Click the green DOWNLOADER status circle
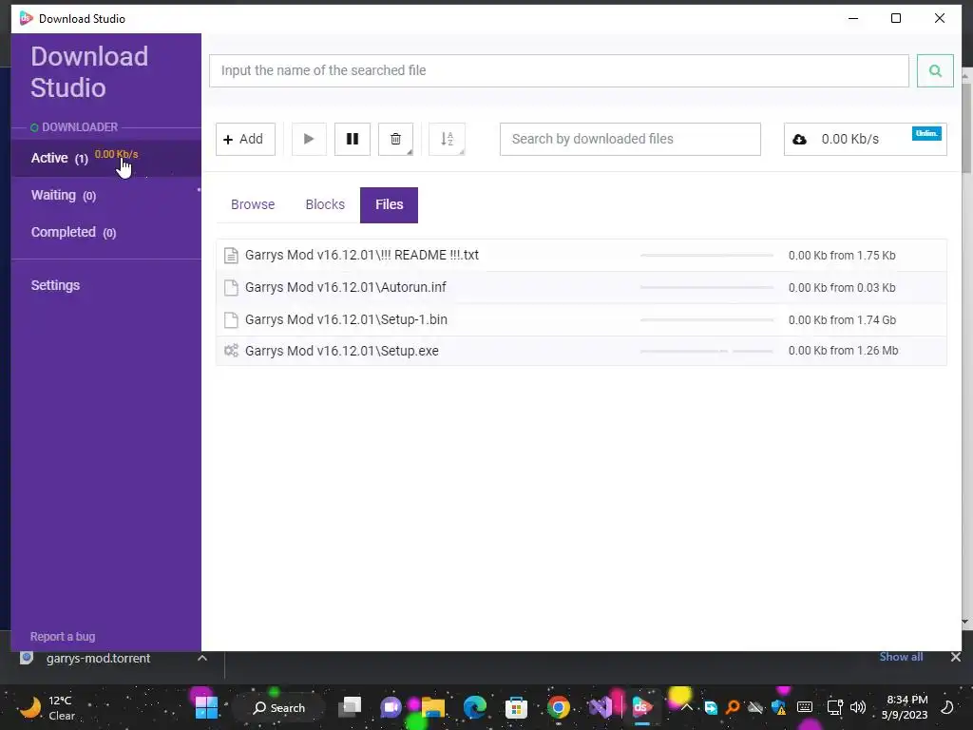This screenshot has height=730, width=973. coord(35,127)
